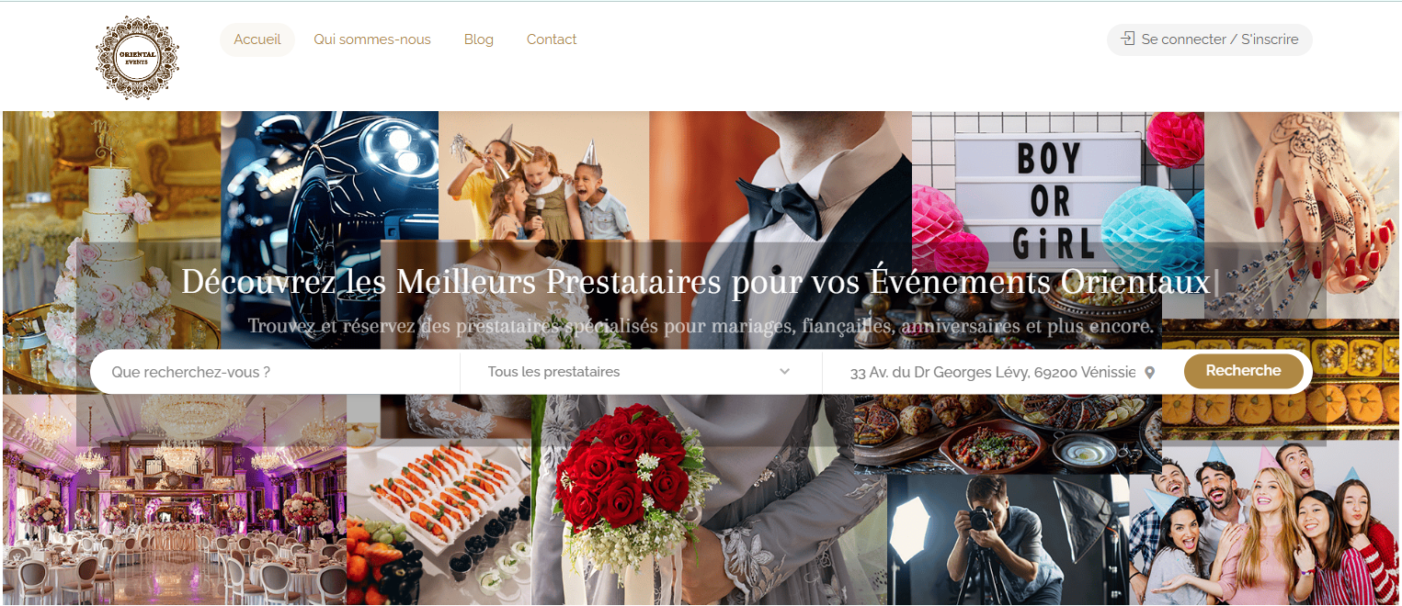Click the login arrow icon beside Se connecter

pos(1128,39)
